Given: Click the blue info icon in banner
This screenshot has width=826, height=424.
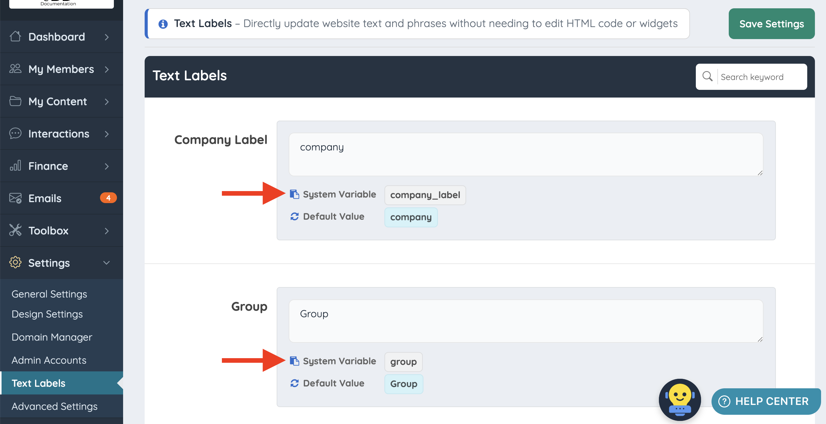Looking at the screenshot, I should [x=163, y=24].
